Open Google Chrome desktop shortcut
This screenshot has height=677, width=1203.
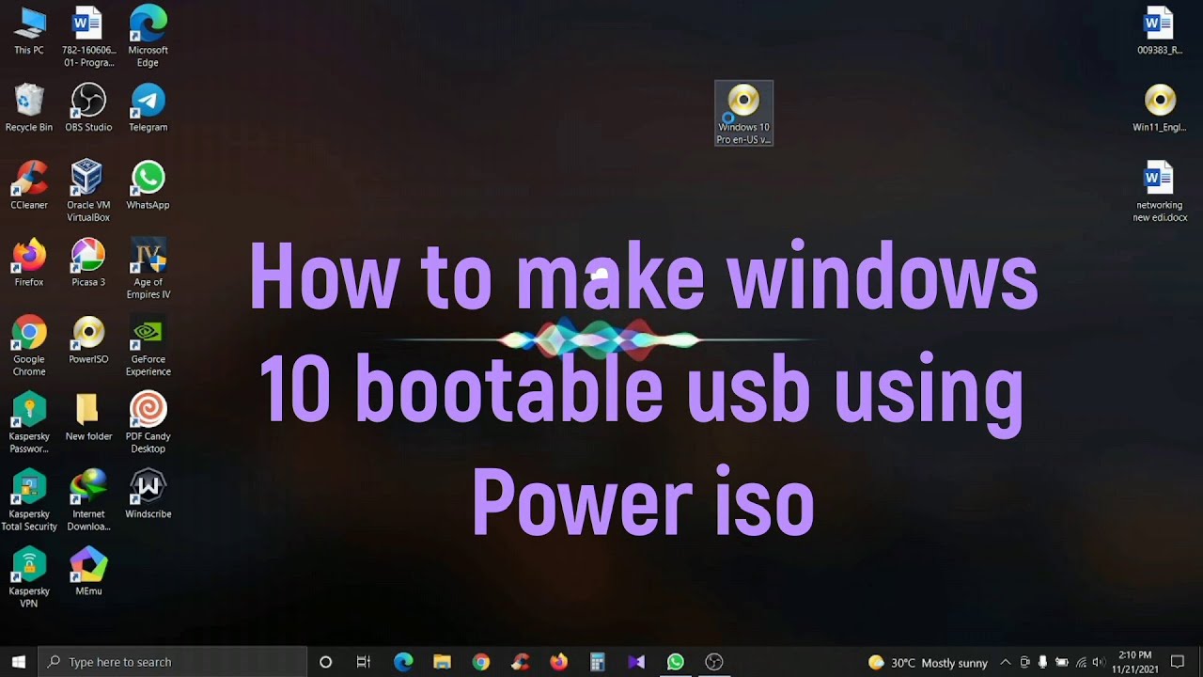[x=29, y=346]
